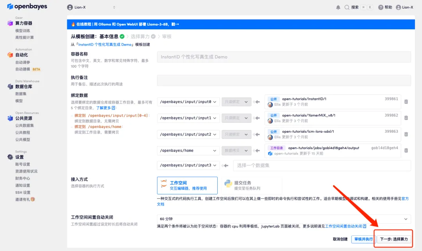Viewport: 422px width, 251px height.
Task: Open 工作空间闲置自动关闭 documentation link
Action: (x=345, y=226)
